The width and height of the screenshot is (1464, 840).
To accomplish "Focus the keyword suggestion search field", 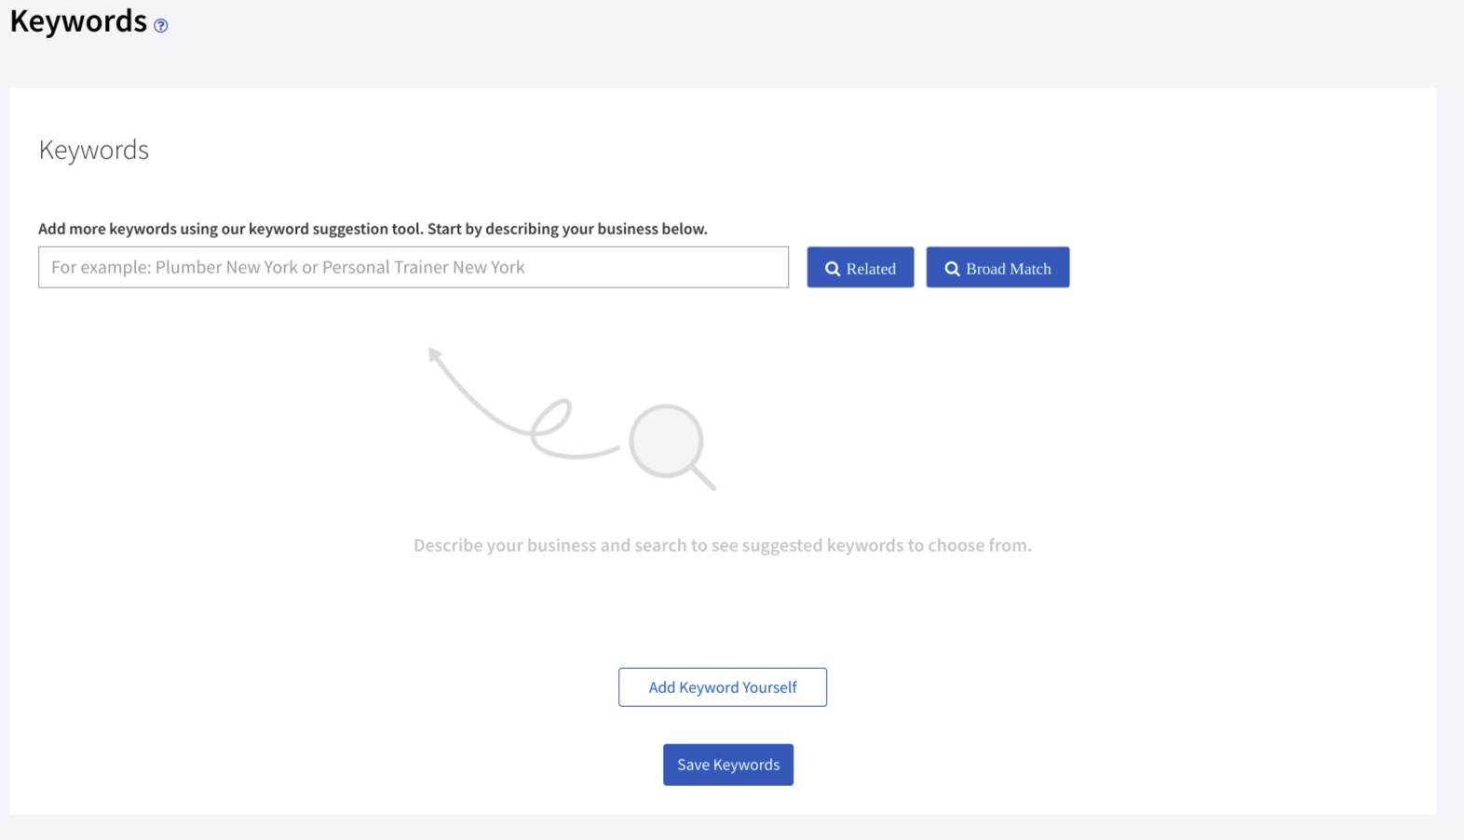I will point(413,268).
